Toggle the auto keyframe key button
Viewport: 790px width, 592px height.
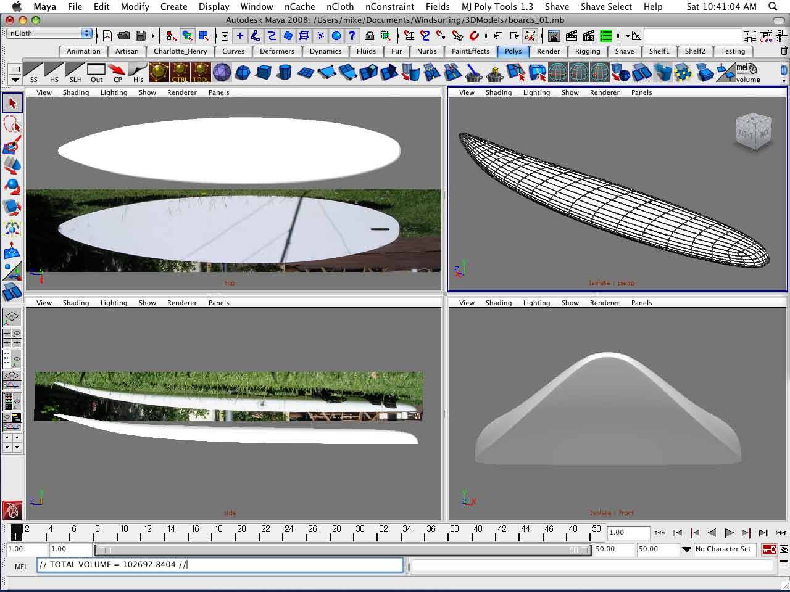tap(769, 549)
